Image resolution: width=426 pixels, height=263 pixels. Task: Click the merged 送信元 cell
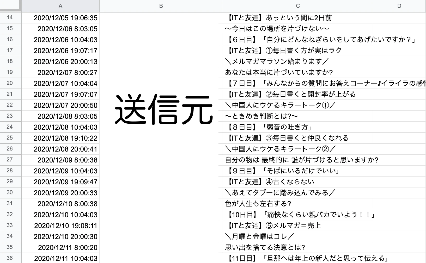(161, 137)
